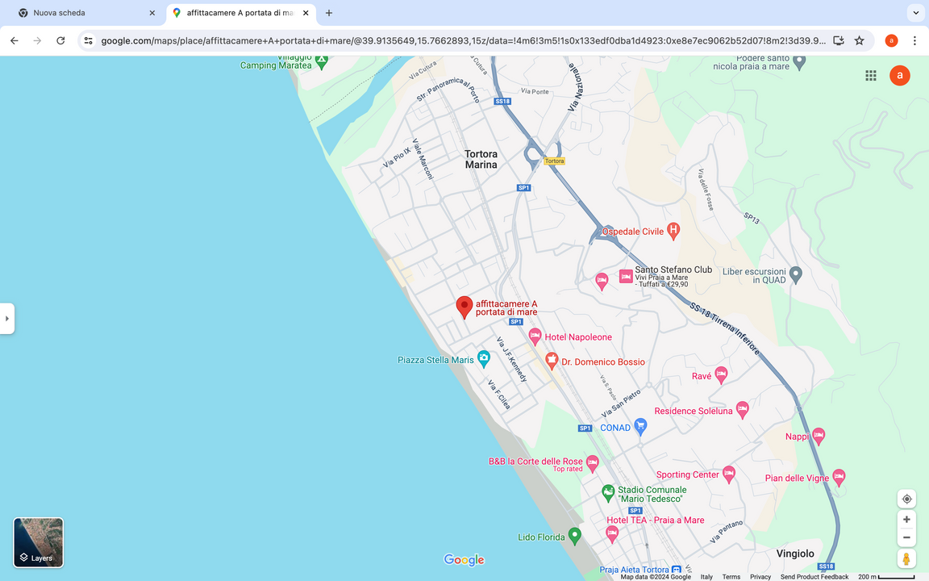The height and width of the screenshot is (581, 929).
Task: Open the Santo Stefano Club hotel marker
Action: tap(626, 276)
